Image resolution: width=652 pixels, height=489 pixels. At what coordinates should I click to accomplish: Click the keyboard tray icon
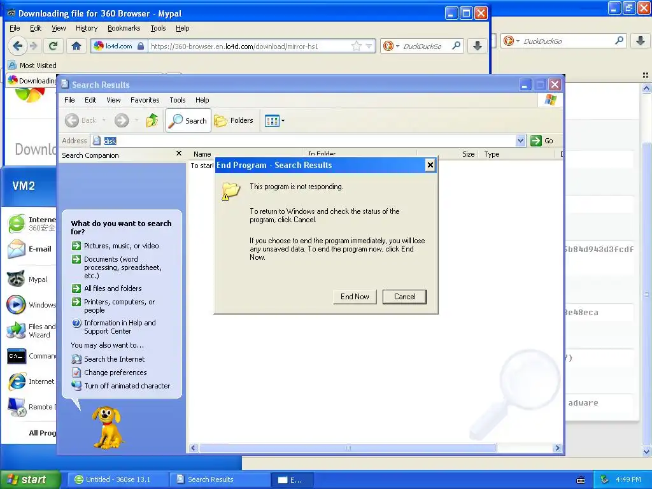click(581, 480)
